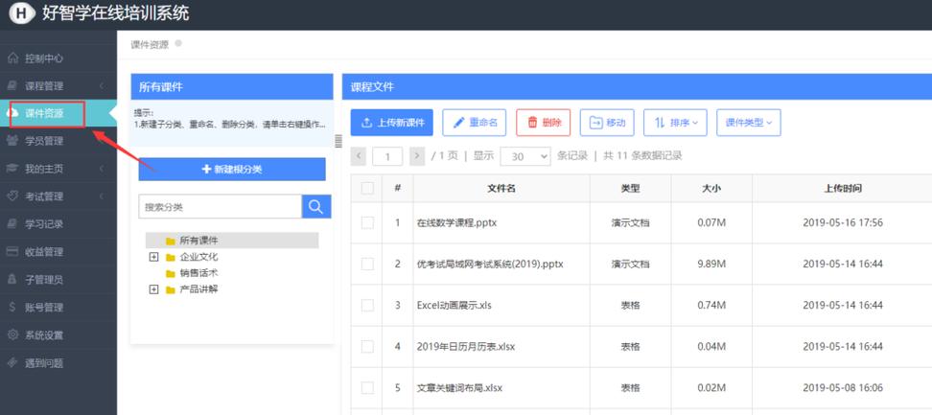
Task: Click the gear icon beside 系统设置
Action: click(x=12, y=334)
